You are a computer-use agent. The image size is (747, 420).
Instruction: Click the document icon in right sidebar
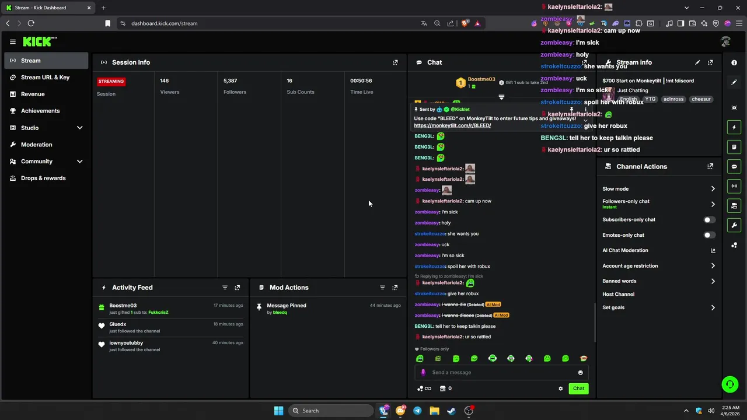tap(734, 147)
